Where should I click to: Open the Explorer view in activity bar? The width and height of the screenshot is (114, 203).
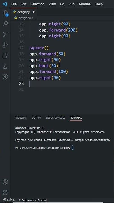pos(5,13)
